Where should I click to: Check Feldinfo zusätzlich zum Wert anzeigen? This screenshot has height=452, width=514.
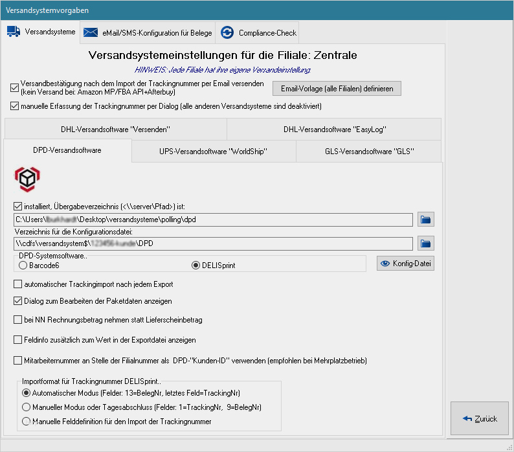click(17, 339)
